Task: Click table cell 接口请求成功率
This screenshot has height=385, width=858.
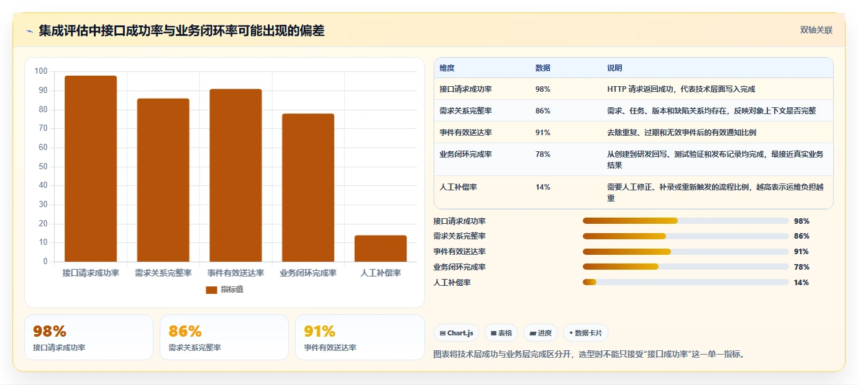Action: [465, 89]
